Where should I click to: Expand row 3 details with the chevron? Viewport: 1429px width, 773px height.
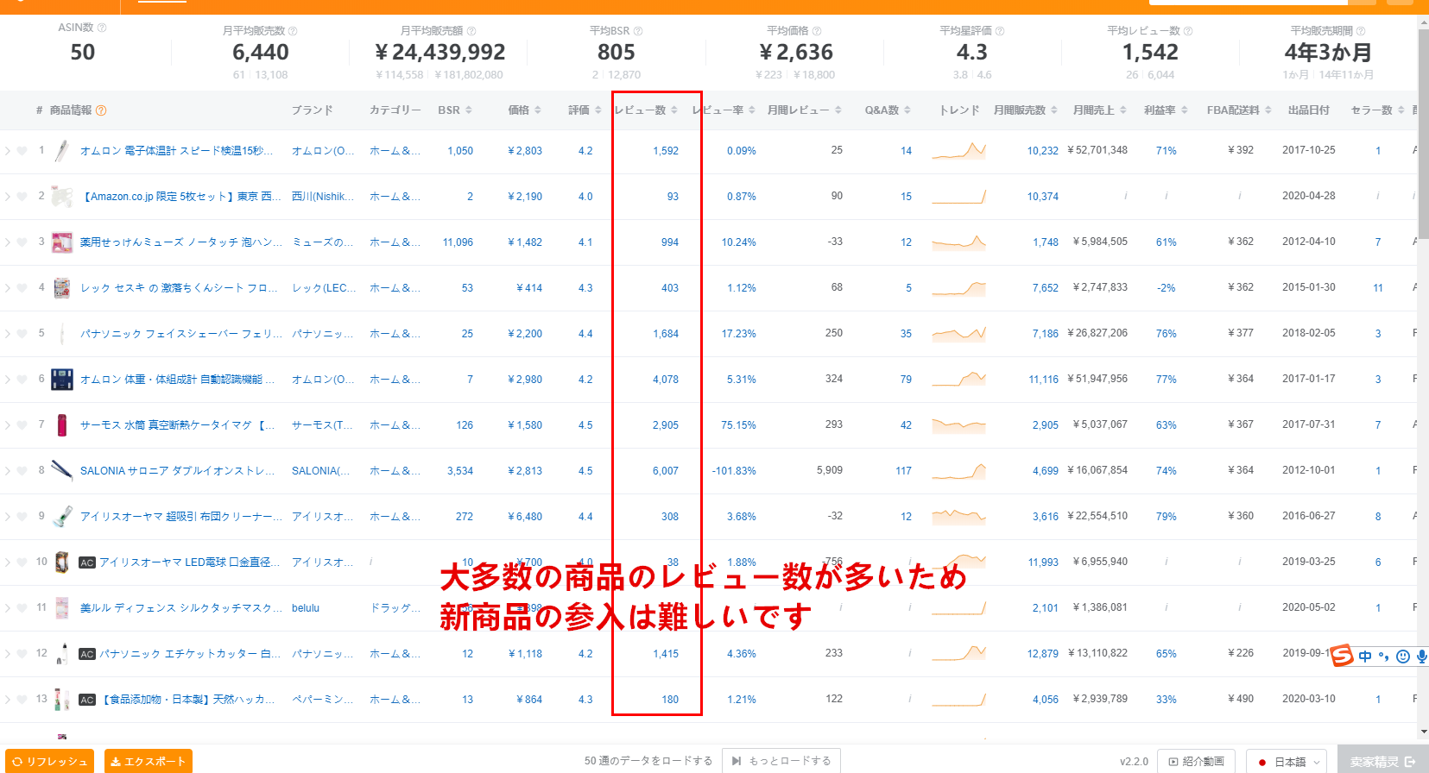point(8,242)
